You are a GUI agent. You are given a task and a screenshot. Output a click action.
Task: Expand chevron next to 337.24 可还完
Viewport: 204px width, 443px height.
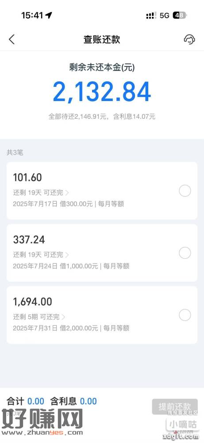click(67, 255)
